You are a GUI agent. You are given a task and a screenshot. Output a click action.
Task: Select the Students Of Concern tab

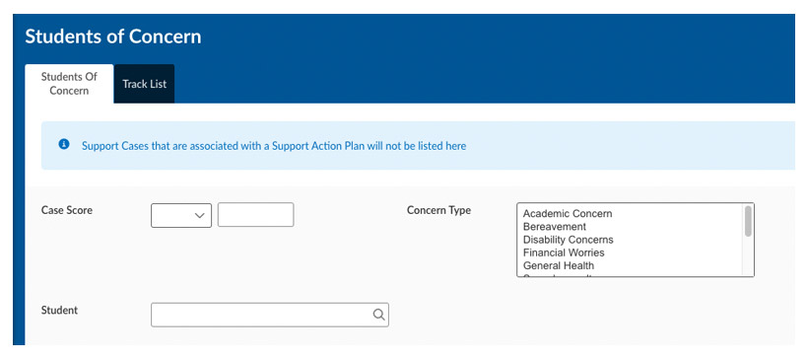click(69, 84)
